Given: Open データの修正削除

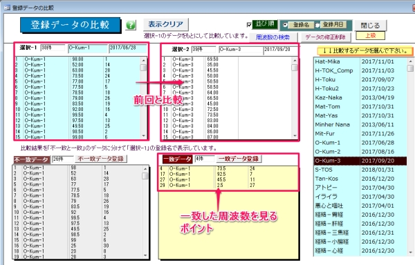Looking at the screenshot, I should coord(325,37).
